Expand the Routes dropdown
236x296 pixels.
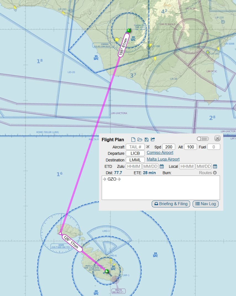[208, 173]
